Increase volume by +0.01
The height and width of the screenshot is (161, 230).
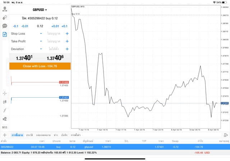pyautogui.click(x=55, y=26)
